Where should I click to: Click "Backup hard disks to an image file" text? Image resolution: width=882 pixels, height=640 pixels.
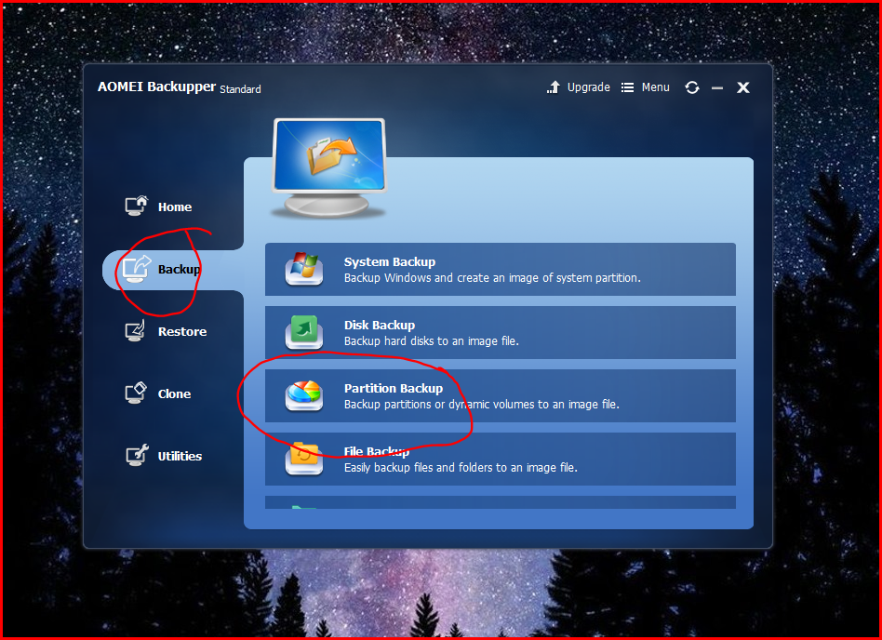pyautogui.click(x=432, y=340)
